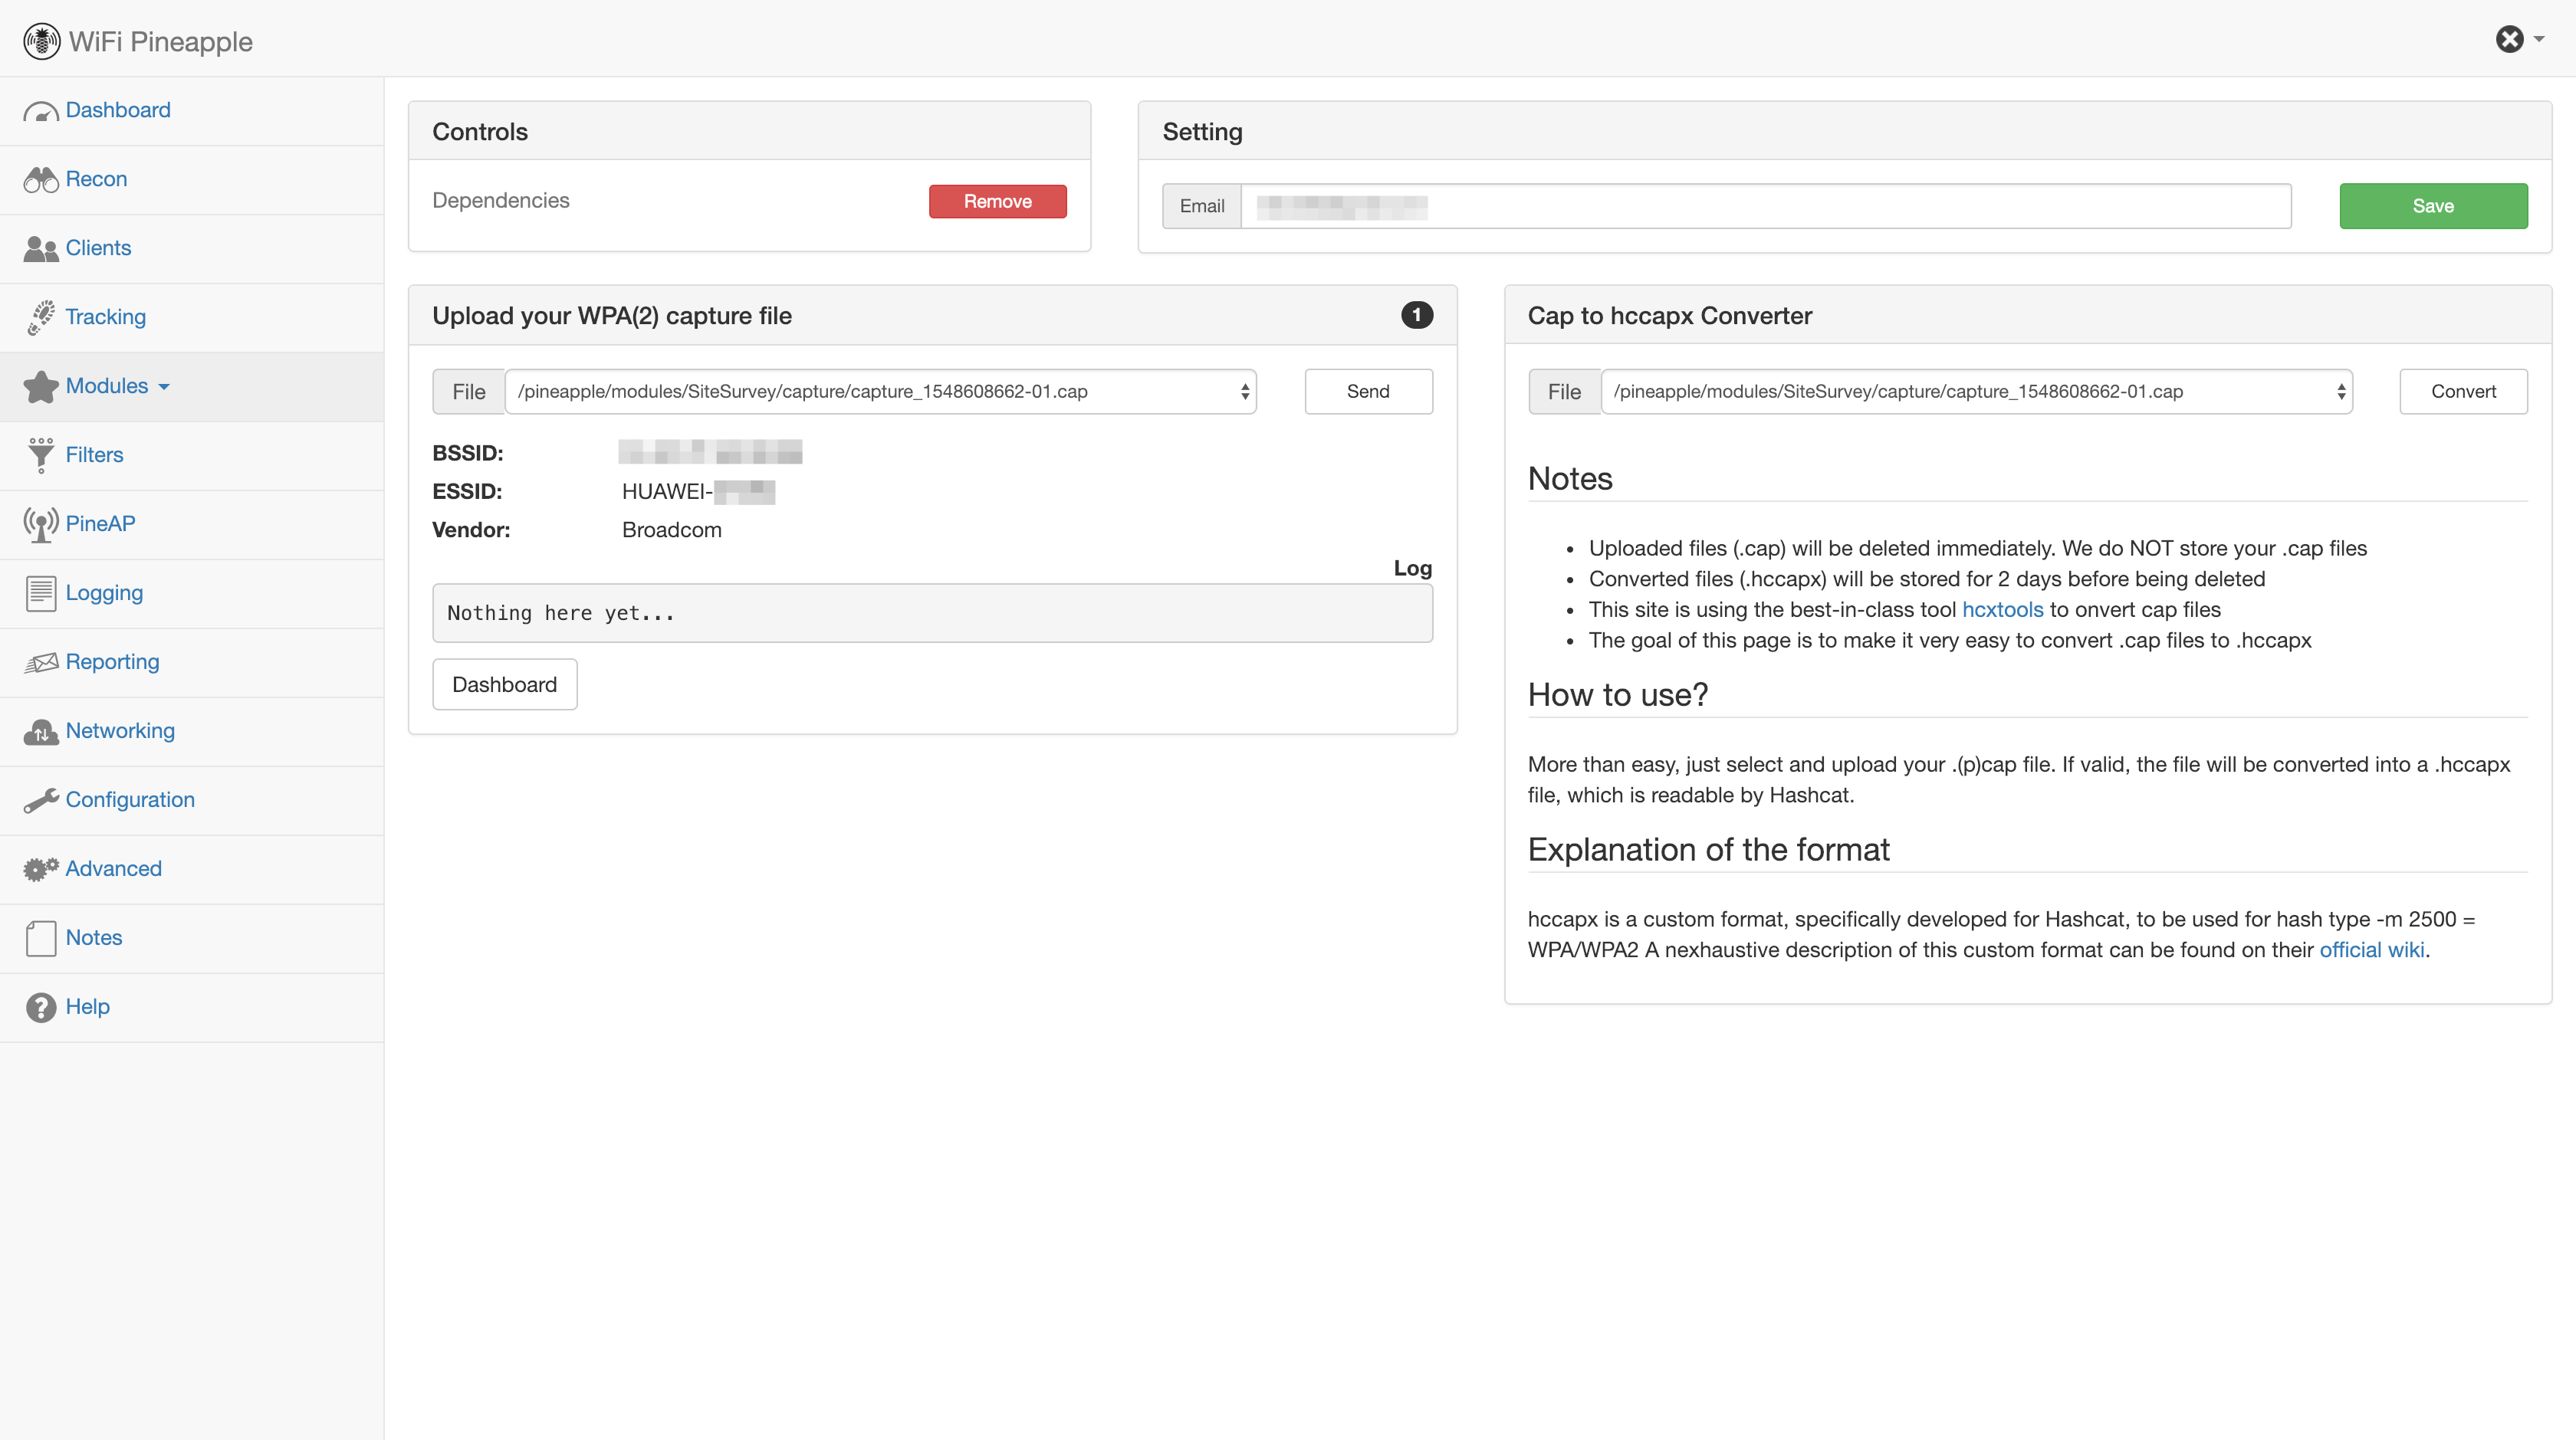This screenshot has width=2576, height=1440.
Task: Click the Email label addon
Action: [1202, 206]
